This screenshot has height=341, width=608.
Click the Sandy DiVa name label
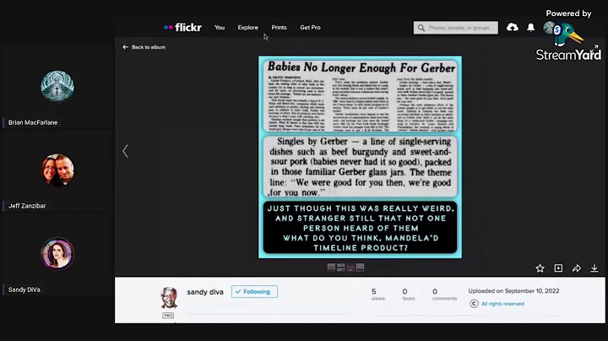[x=24, y=290]
